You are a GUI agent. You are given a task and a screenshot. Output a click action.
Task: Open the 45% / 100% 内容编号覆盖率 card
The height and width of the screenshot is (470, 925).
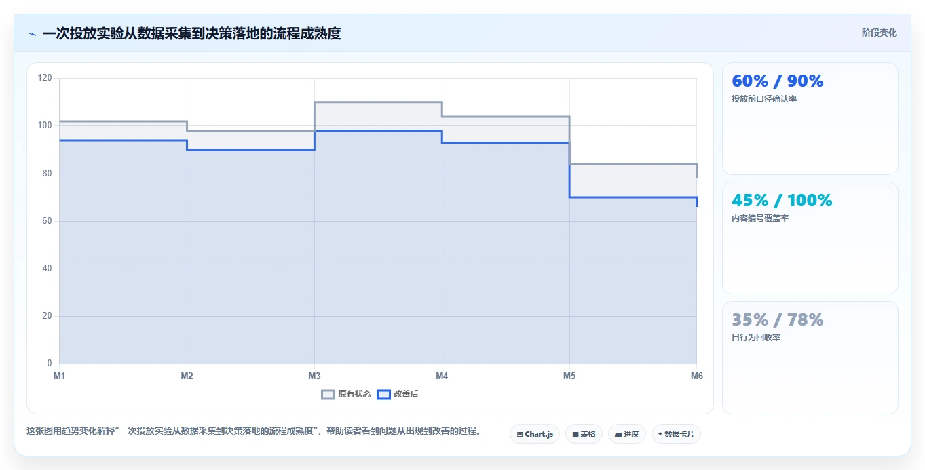pos(810,238)
